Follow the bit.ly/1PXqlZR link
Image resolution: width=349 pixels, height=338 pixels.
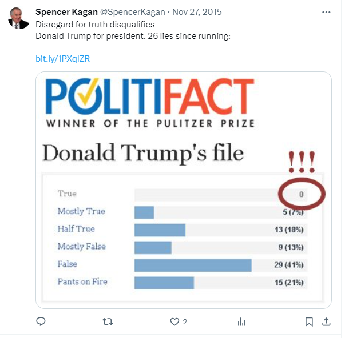click(x=62, y=59)
